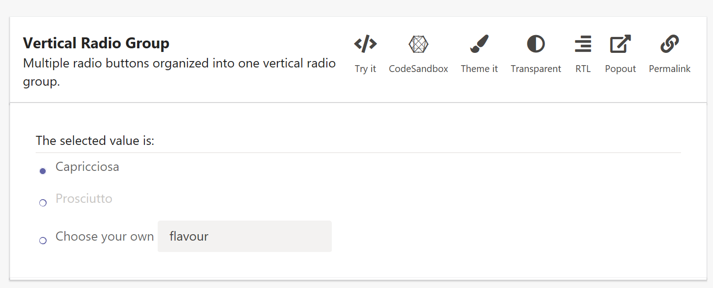Switch layout direction with the RTL icon
Image resolution: width=713 pixels, height=288 pixels.
583,44
